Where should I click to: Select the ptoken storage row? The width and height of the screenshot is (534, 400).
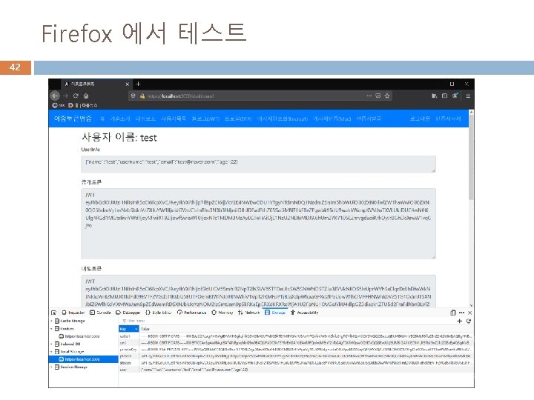[296, 356]
